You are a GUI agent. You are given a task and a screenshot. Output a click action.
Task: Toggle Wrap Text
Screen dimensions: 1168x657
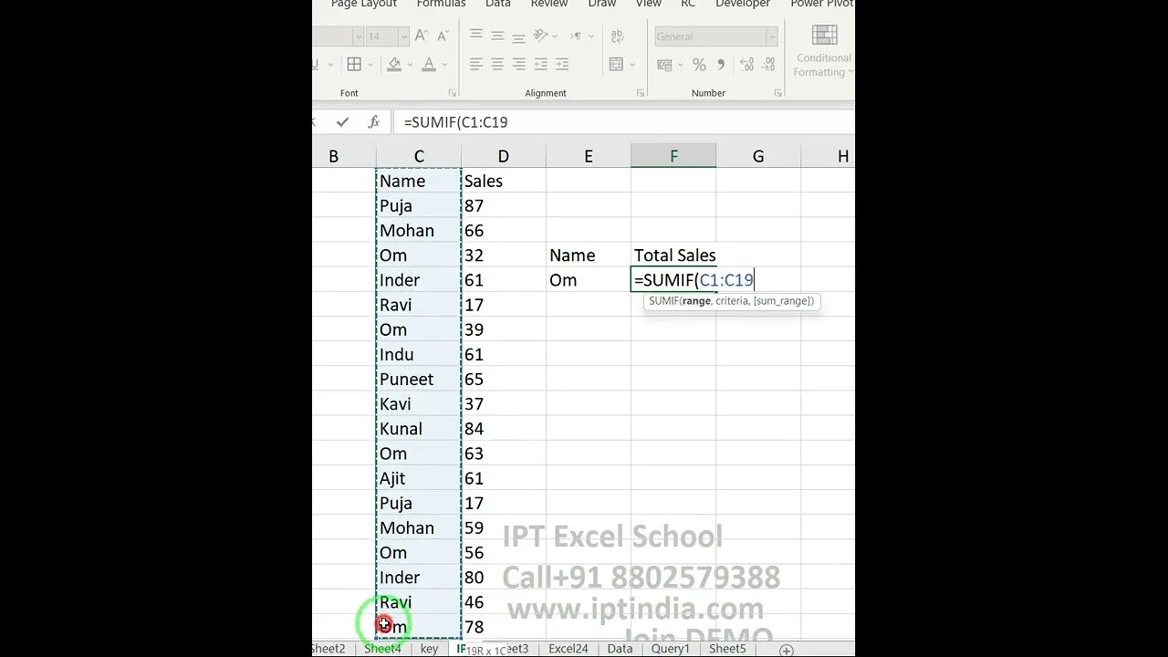616,36
